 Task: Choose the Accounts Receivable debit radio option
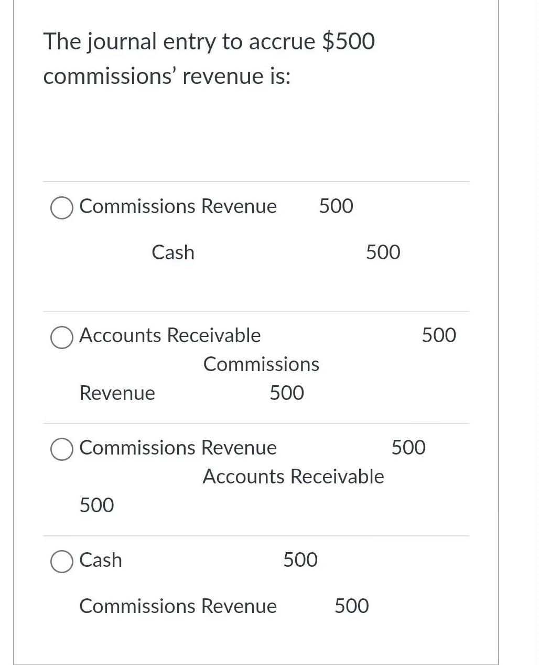click(x=62, y=337)
